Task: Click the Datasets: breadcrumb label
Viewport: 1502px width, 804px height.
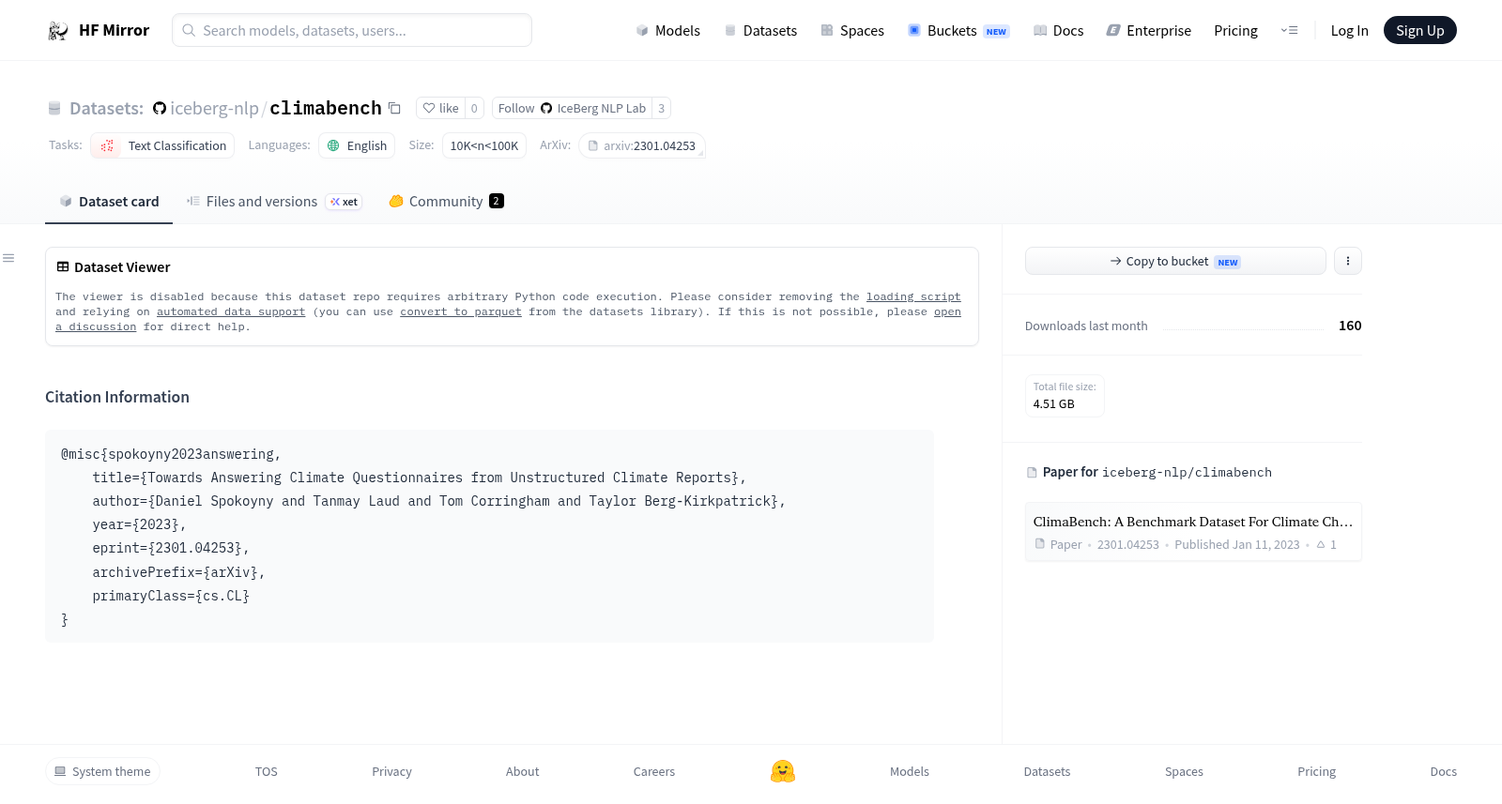Action: pyautogui.click(x=106, y=108)
